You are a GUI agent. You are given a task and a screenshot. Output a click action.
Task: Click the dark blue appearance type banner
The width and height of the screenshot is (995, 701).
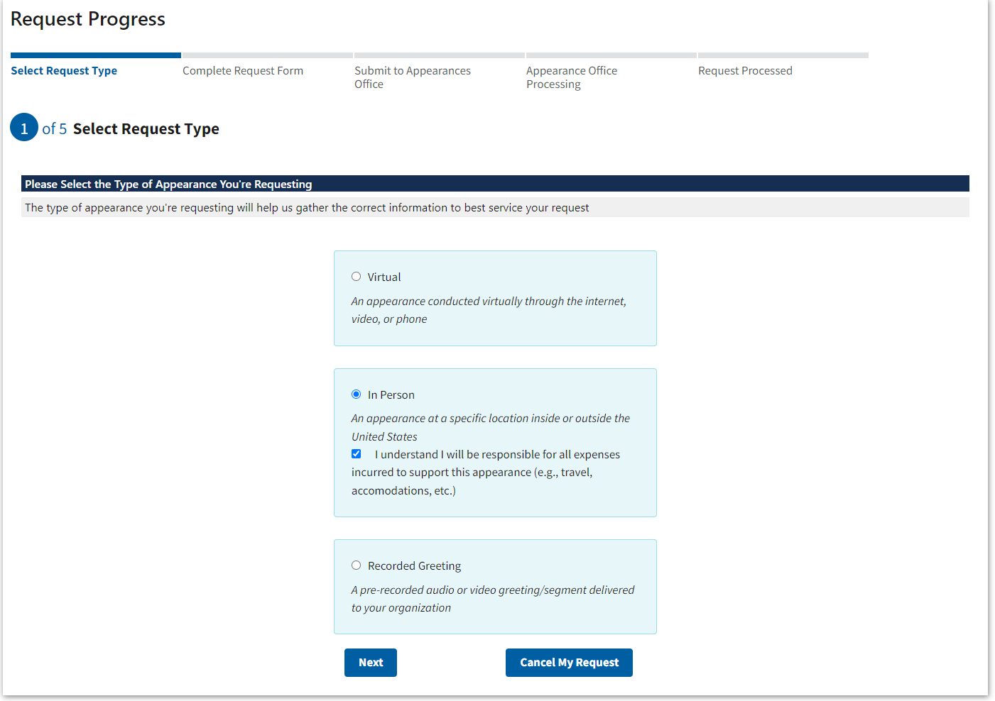(x=495, y=184)
